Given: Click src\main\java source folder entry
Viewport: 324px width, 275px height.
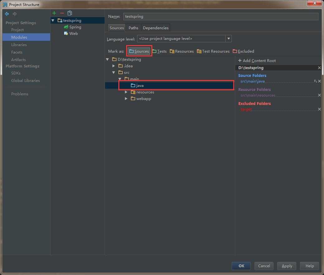Looking at the screenshot, I should [253, 81].
